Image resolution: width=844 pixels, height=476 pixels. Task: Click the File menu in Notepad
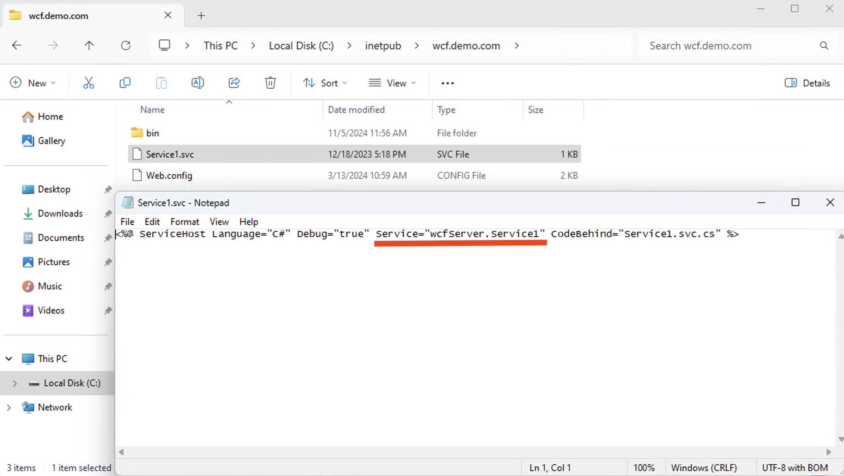127,222
